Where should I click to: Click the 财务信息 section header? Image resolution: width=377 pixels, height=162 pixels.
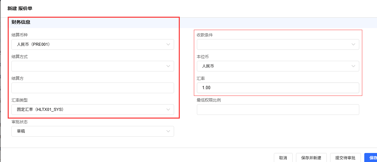[21, 22]
